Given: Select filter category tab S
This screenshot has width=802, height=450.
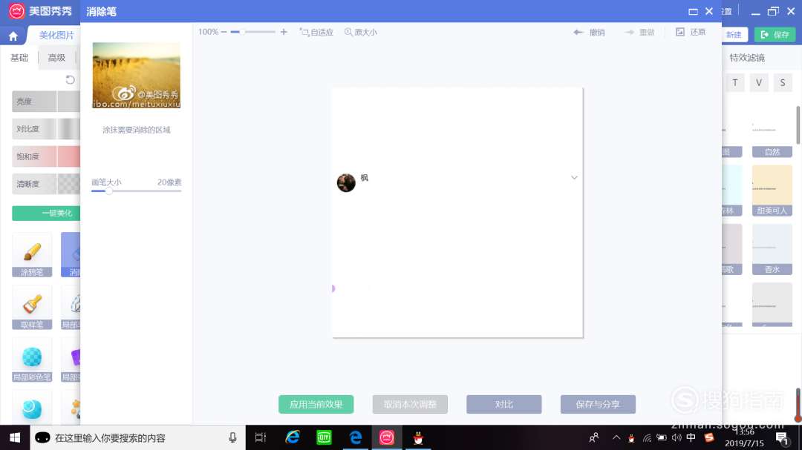Looking at the screenshot, I should [783, 83].
